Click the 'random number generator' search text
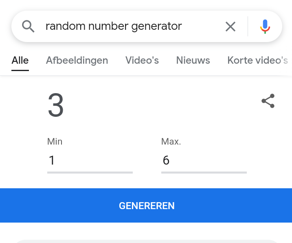 coord(114,27)
